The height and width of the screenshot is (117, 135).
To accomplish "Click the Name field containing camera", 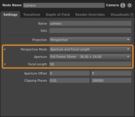I will tap(90, 23).
